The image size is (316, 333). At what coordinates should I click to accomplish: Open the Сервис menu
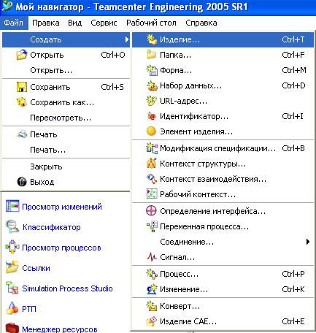click(x=104, y=23)
